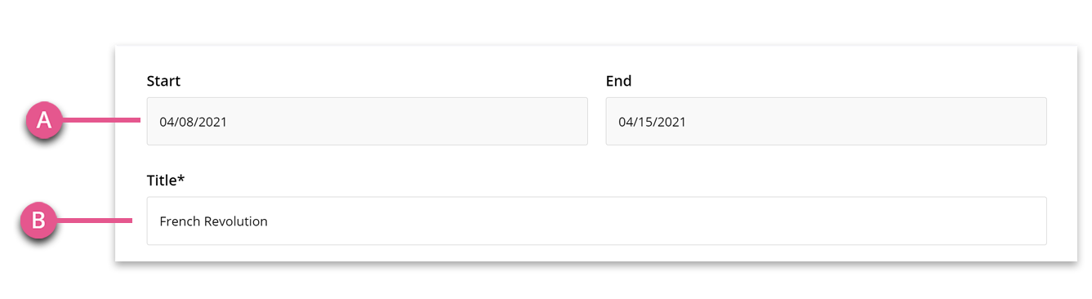Image resolution: width=1092 pixels, height=299 pixels.
Task: Click inside the Title text box
Action: pyautogui.click(x=596, y=221)
